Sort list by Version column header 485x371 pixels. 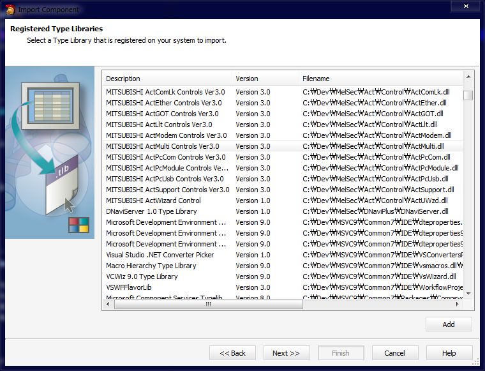point(265,79)
